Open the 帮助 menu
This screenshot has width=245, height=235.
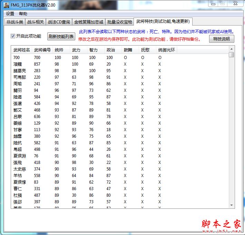click(x=23, y=14)
